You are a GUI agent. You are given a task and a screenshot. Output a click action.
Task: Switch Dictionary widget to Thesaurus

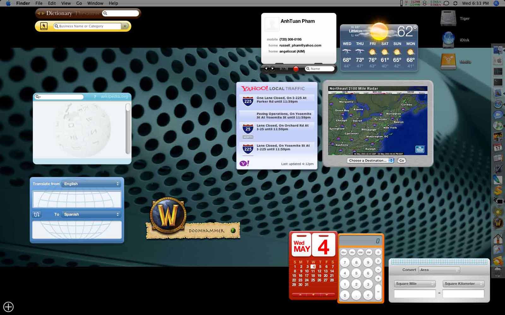coord(87,13)
